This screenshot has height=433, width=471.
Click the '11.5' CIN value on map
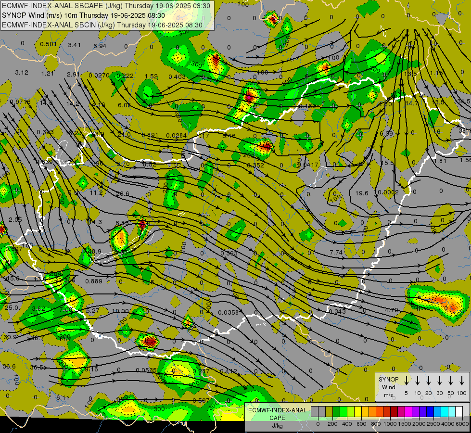click(148, 282)
